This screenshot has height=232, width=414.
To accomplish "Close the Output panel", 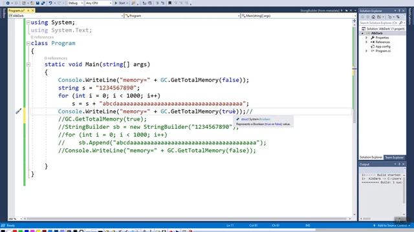I will (x=403, y=164).
